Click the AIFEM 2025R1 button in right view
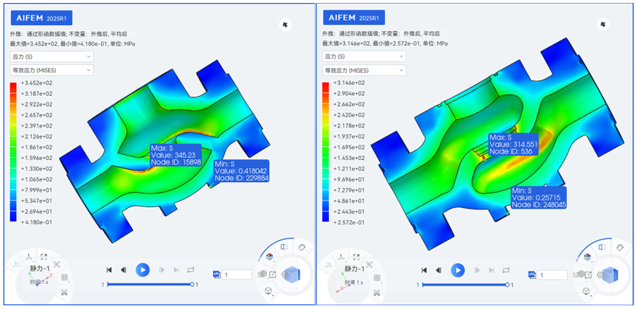The image size is (637, 309). pyautogui.click(x=353, y=18)
